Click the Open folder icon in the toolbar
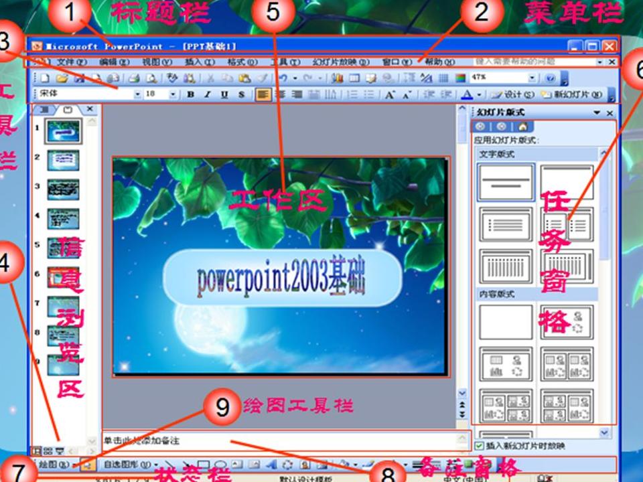643x482 pixels. click(x=62, y=78)
